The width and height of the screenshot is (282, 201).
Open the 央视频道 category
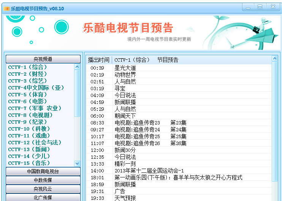click(x=43, y=59)
